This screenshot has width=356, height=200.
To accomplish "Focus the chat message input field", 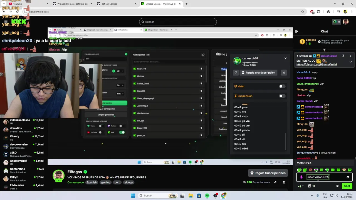I will [x=324, y=177].
